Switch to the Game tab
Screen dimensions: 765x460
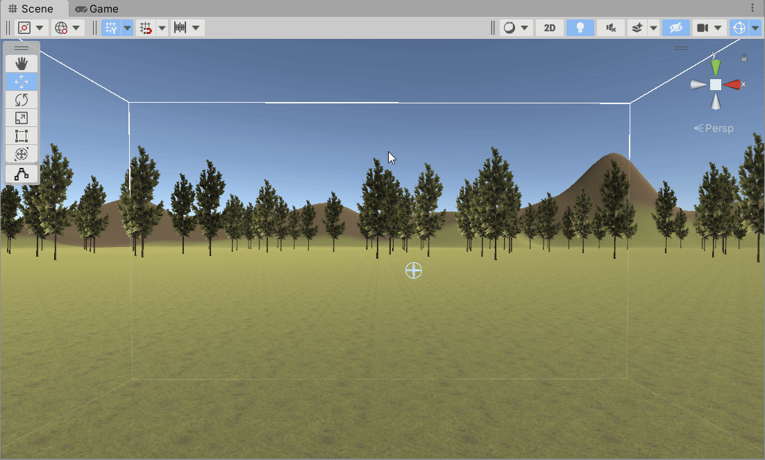(x=96, y=9)
